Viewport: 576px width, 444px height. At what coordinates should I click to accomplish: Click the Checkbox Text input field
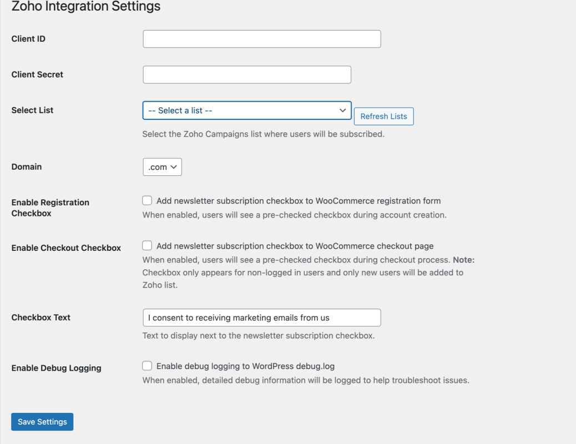[262, 317]
